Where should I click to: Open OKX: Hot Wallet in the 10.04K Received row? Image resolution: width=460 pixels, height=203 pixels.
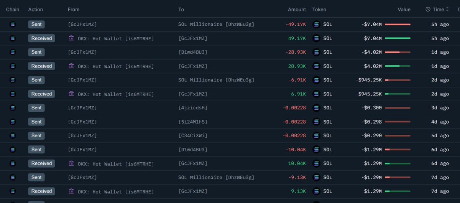(x=116, y=163)
